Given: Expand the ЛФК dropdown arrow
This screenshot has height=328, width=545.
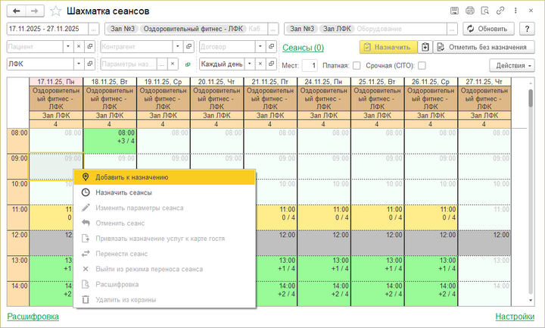Looking at the screenshot, I should (79, 64).
